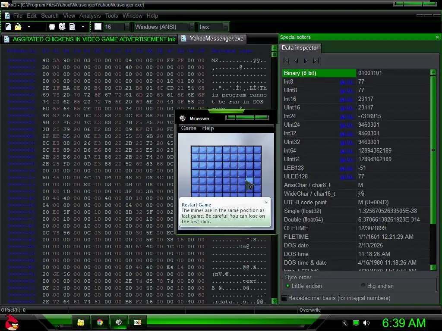Click the bytes-per-row column icon
Image resolution: width=442 pixels, height=331 pixels.
coord(98,27)
